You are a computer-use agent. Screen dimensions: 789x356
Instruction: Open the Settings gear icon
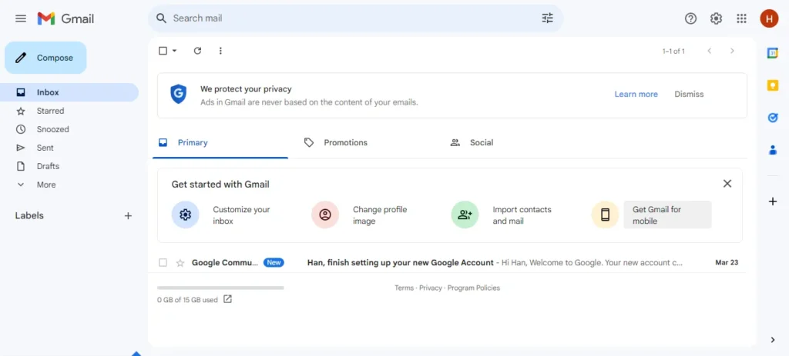coord(716,18)
